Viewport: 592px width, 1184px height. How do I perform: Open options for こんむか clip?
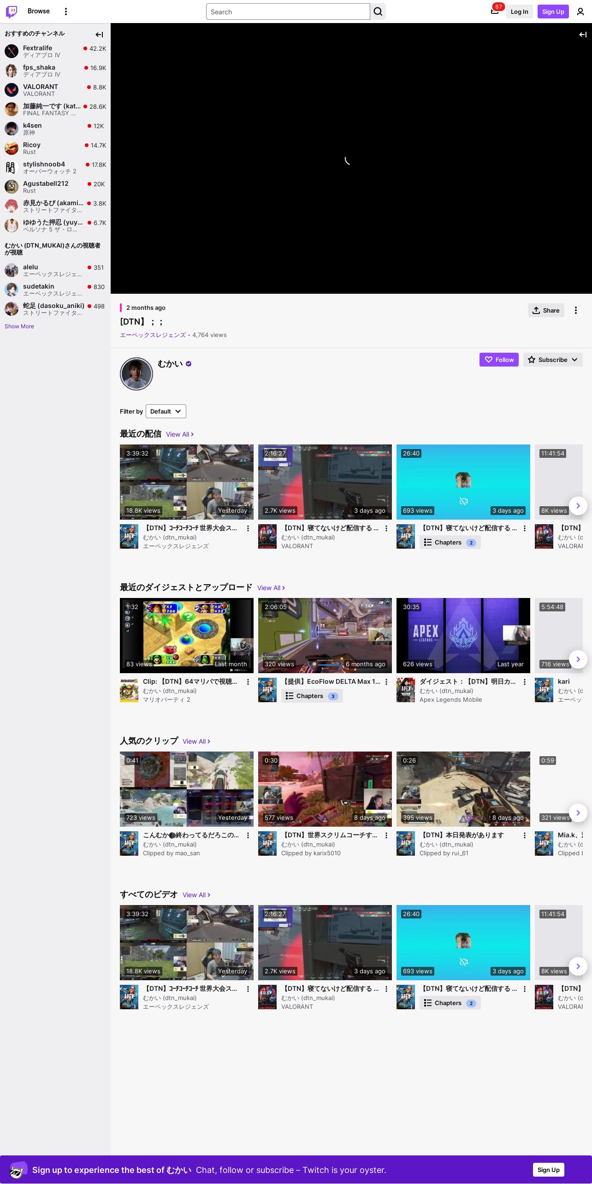[248, 835]
